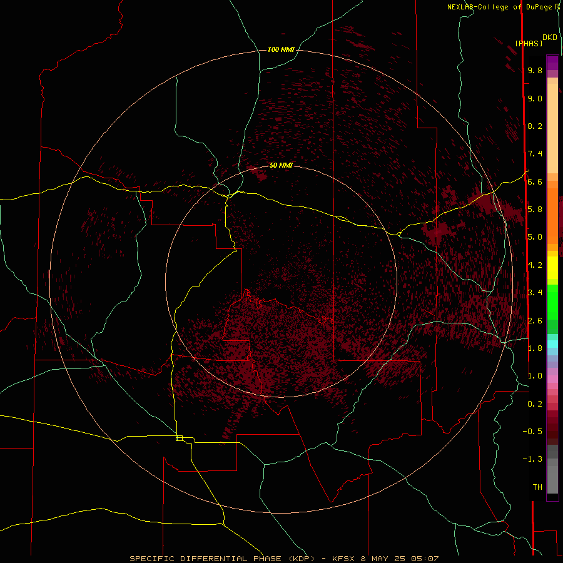
Task: Click the "[PHAS]" label near the color bar
Action: 529,44
